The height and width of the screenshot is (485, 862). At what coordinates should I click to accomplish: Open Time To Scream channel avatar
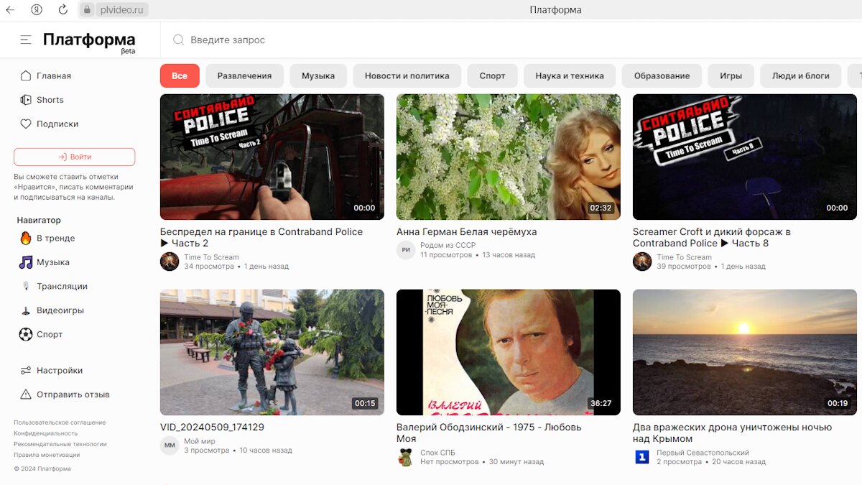[x=170, y=262]
